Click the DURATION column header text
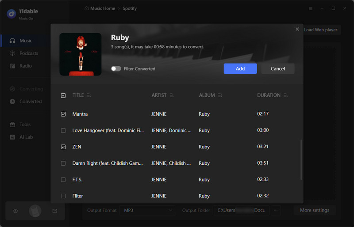354x227 pixels. (x=269, y=95)
